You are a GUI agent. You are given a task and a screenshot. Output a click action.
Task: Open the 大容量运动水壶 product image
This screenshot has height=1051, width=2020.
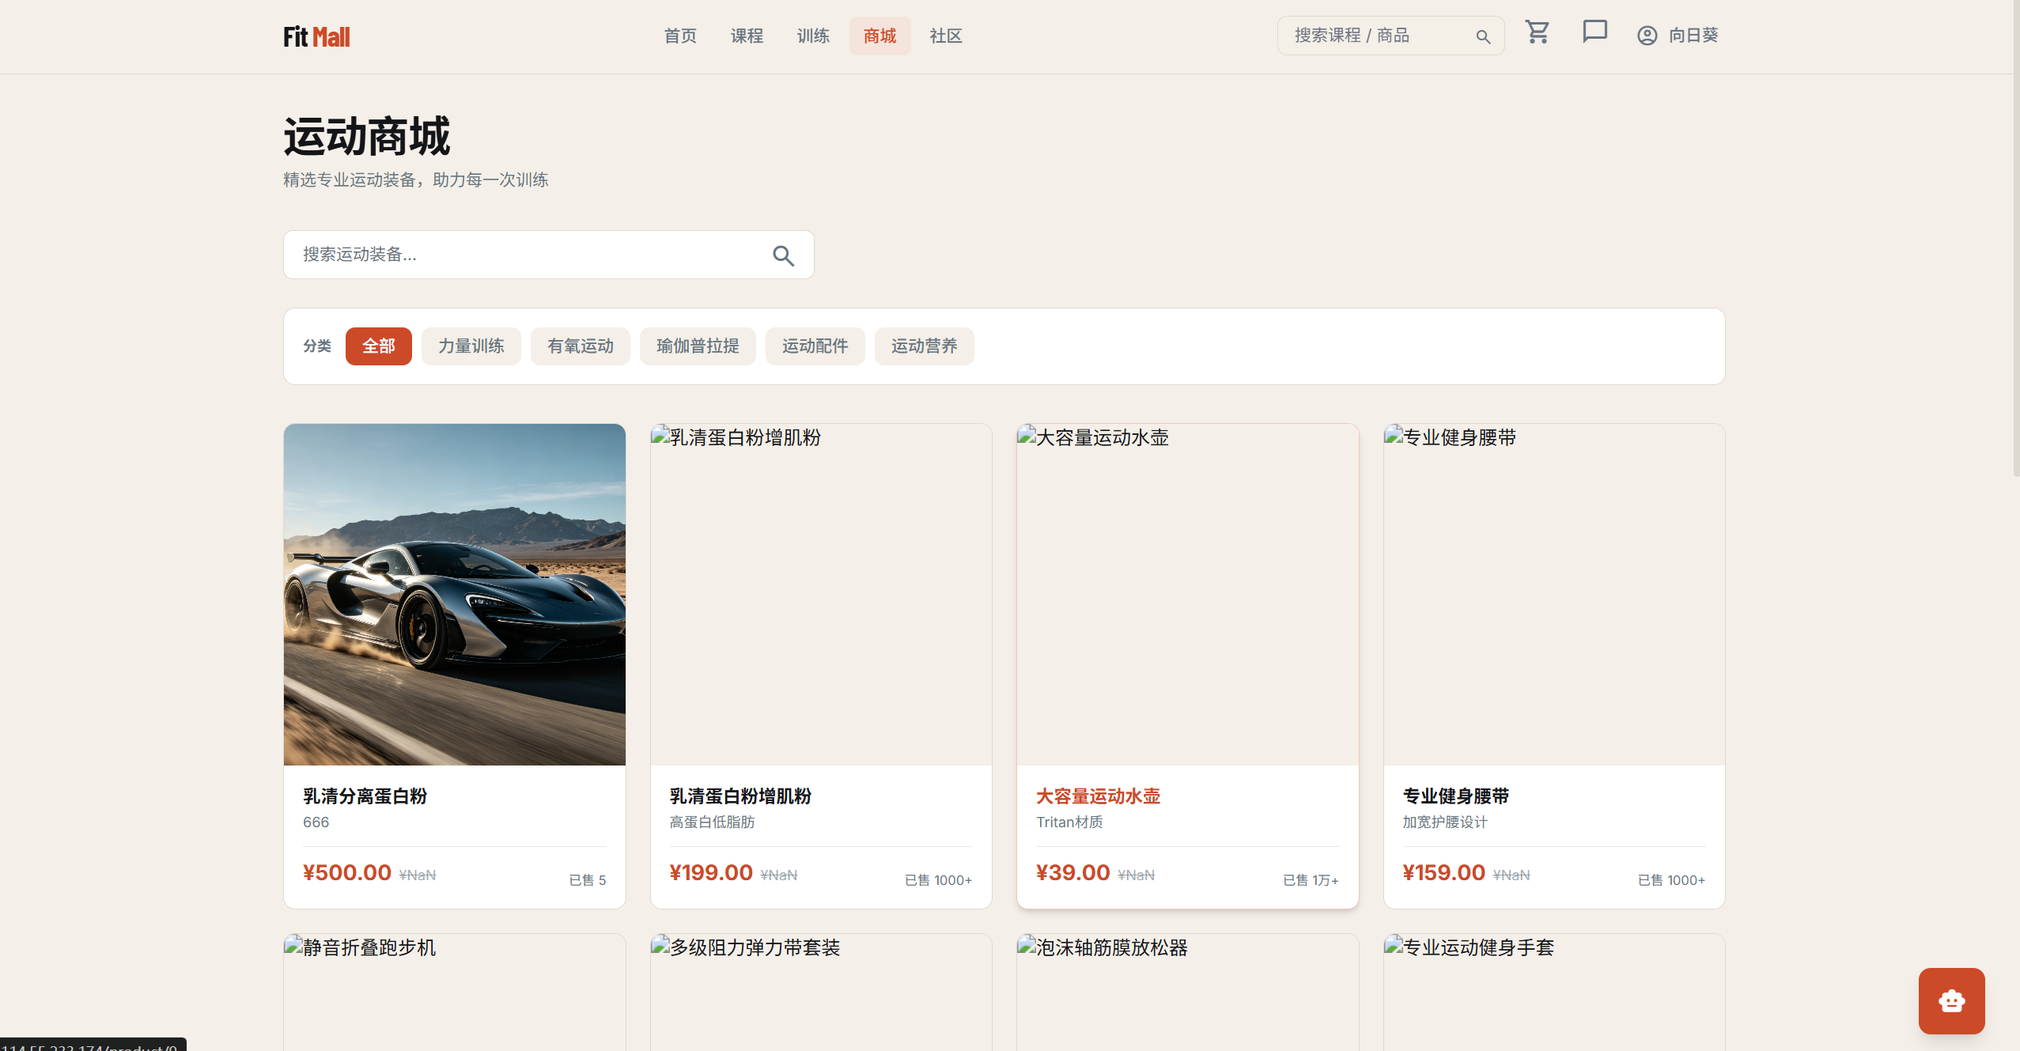(1188, 595)
